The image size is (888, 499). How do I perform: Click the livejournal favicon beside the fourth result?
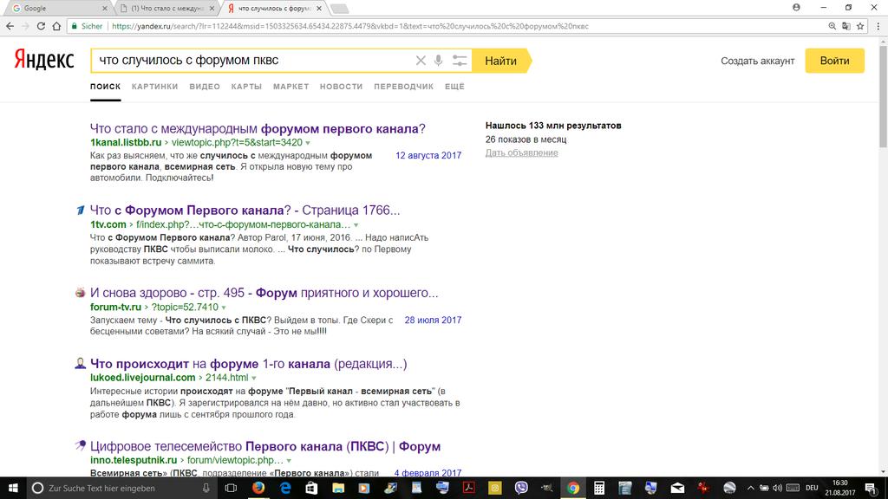coord(81,364)
